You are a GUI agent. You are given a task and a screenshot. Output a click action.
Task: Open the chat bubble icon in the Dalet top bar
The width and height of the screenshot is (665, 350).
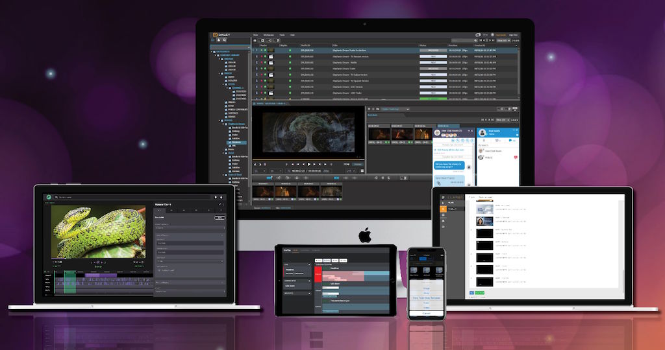pyautogui.click(x=478, y=35)
